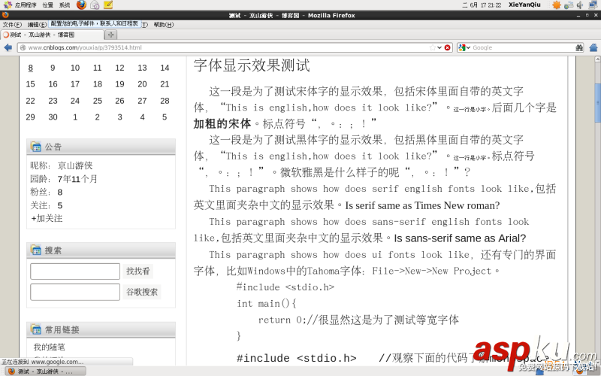This screenshot has height=376, width=601.
Task: Click calendar date 17
Action: pos(74,84)
